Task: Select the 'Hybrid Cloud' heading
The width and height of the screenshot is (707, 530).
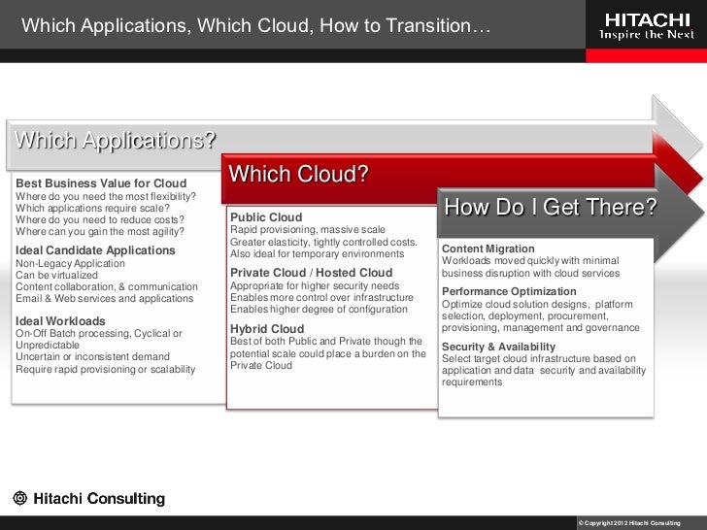Action: (267, 329)
